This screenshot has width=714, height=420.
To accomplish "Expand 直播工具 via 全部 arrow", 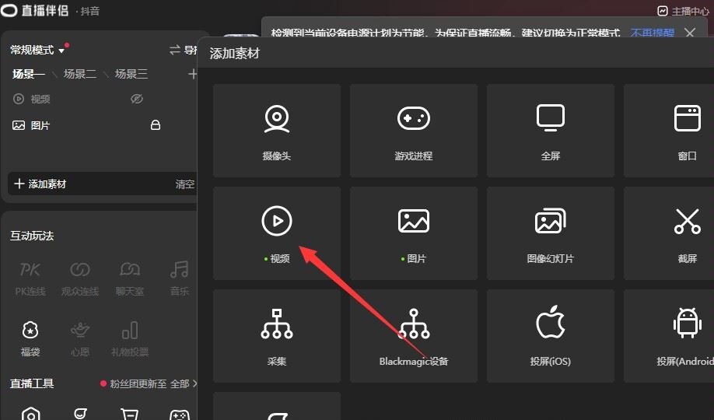I will click(x=184, y=383).
